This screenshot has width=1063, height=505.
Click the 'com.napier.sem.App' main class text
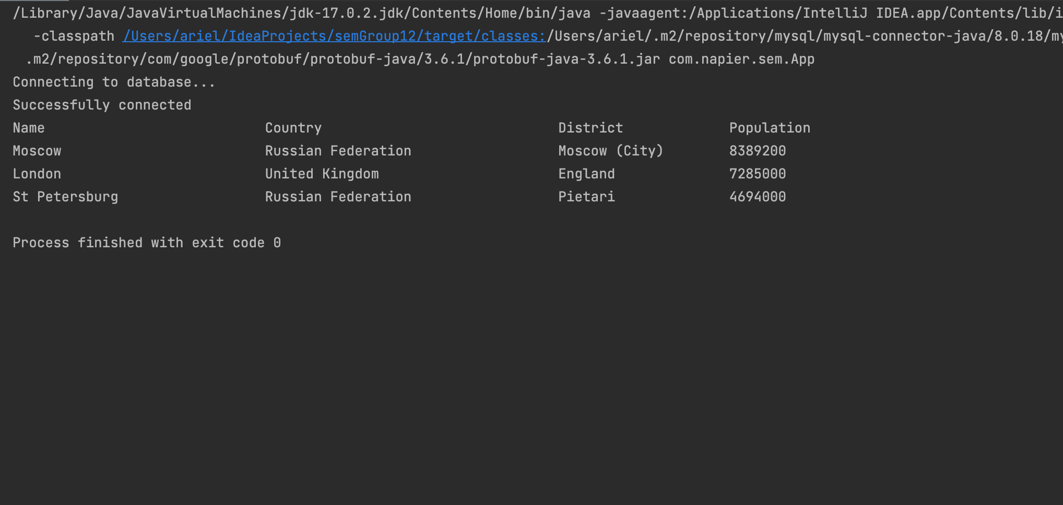(741, 59)
